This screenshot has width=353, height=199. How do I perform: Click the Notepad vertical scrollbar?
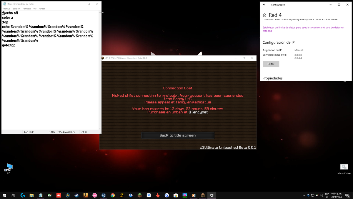100,70
